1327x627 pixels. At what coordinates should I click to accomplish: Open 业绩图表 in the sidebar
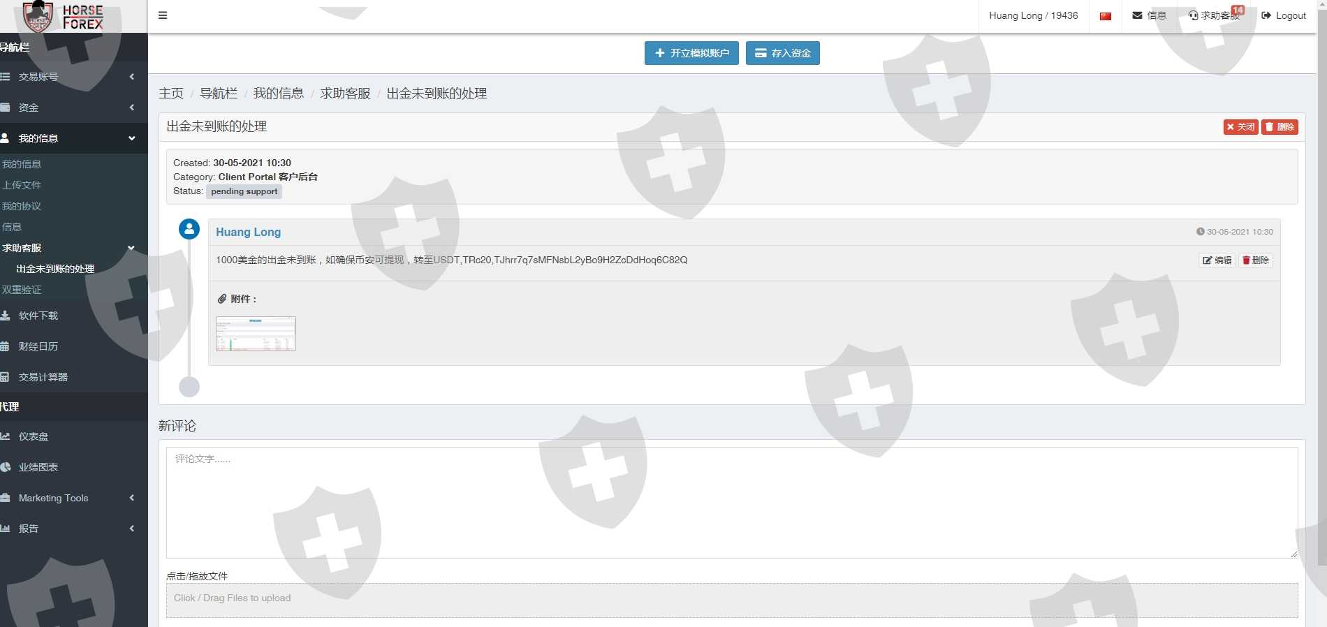click(73, 467)
